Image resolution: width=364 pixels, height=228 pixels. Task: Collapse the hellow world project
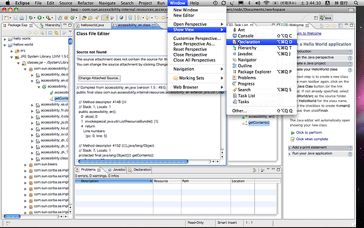coord(5,45)
